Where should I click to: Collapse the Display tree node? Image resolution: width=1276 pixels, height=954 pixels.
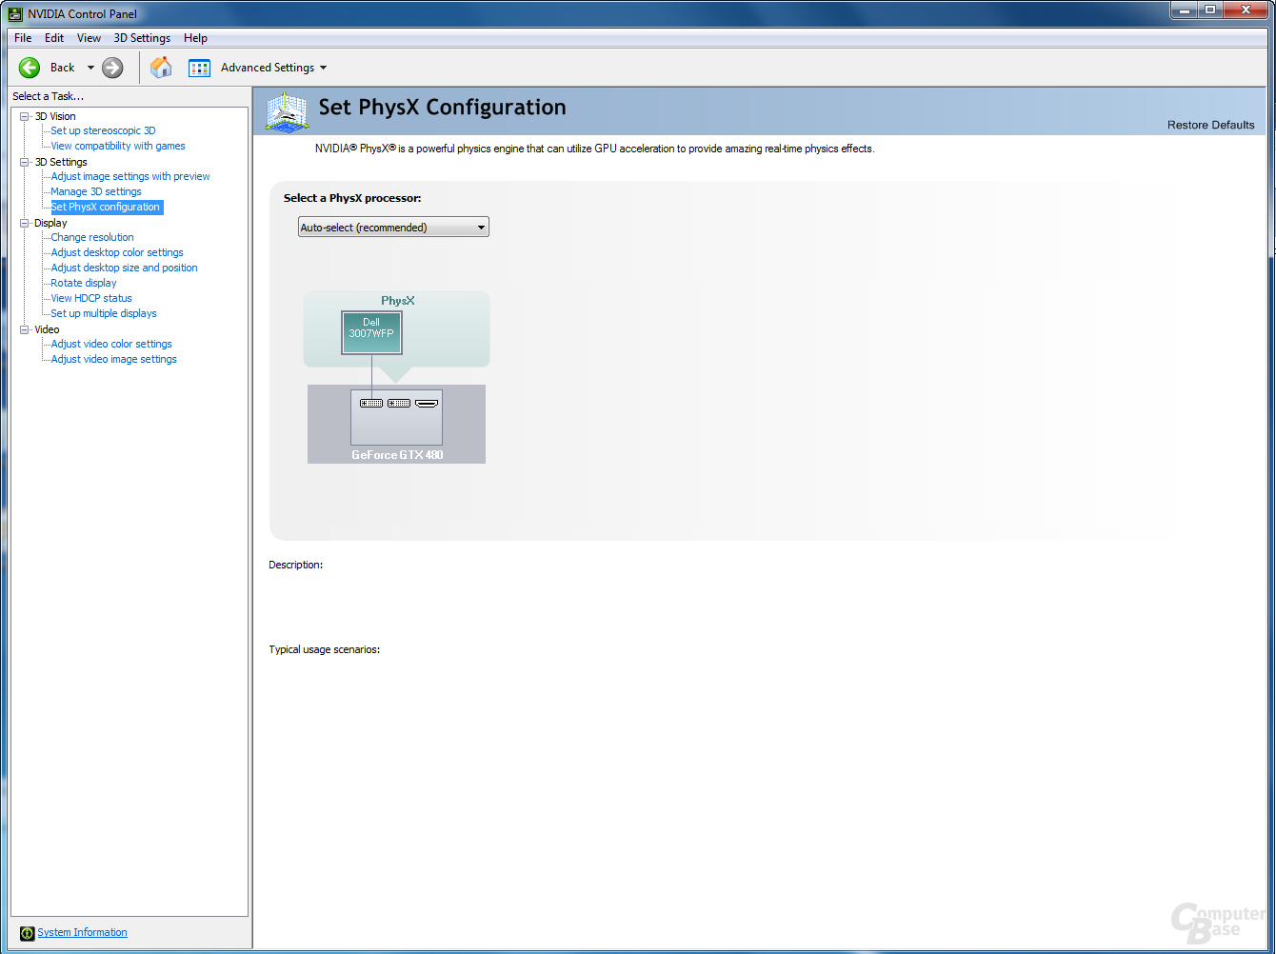click(x=25, y=223)
